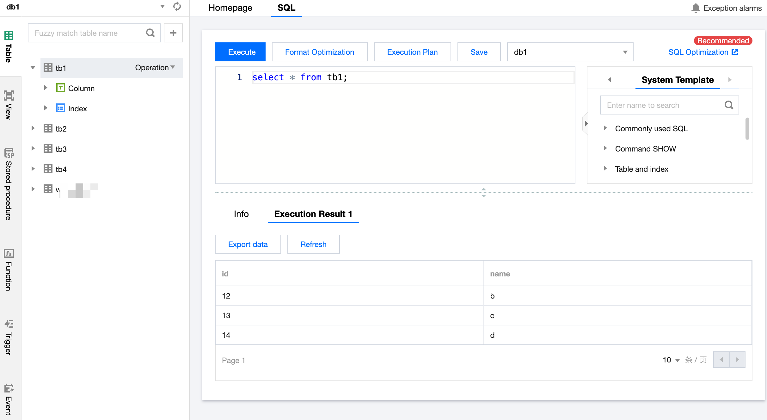Click the Execute button
The width and height of the screenshot is (767, 420).
point(240,52)
